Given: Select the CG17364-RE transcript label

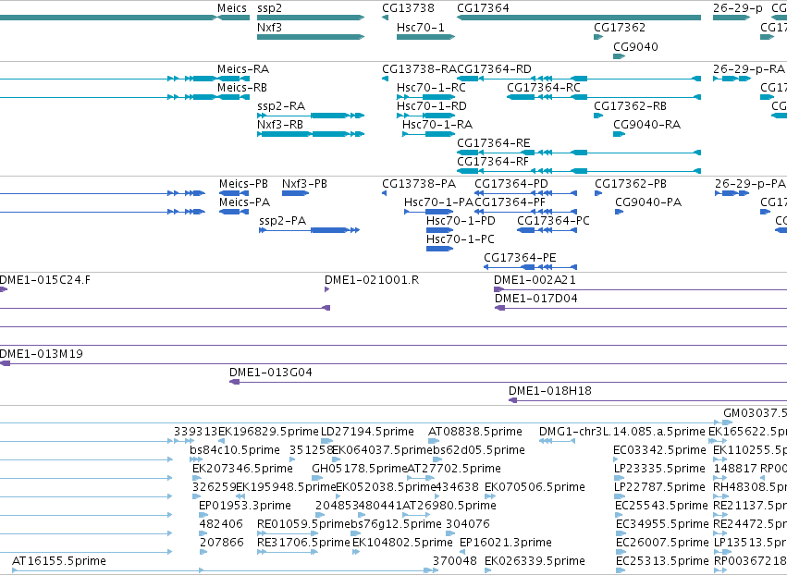Looking at the screenshot, I should 494,143.
